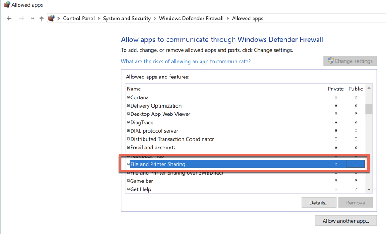Image resolution: width=386 pixels, height=234 pixels.
Task: Click the Name column header
Action: click(x=226, y=89)
